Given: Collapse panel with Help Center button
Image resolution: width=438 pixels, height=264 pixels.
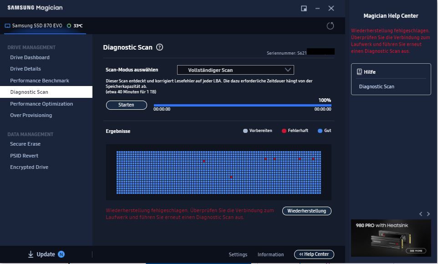Looking at the screenshot, I should coord(314,254).
